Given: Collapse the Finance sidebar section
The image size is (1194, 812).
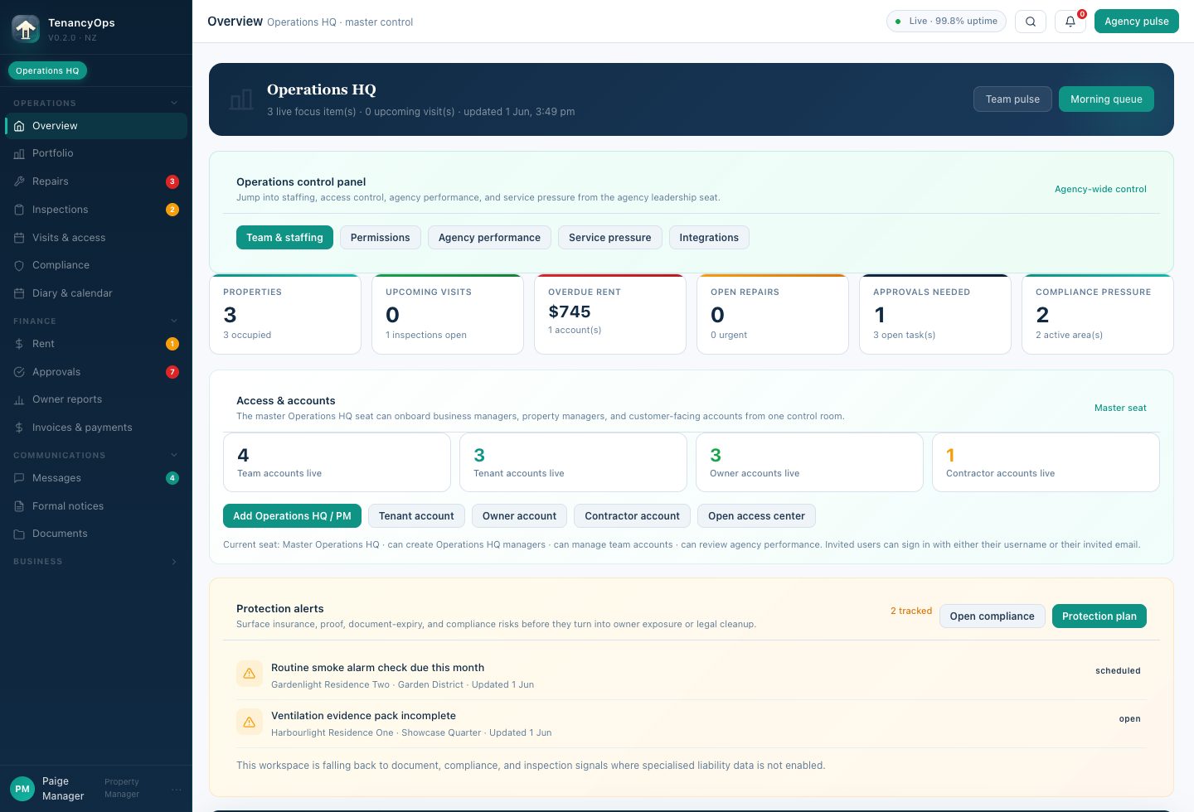Looking at the screenshot, I should tap(174, 321).
